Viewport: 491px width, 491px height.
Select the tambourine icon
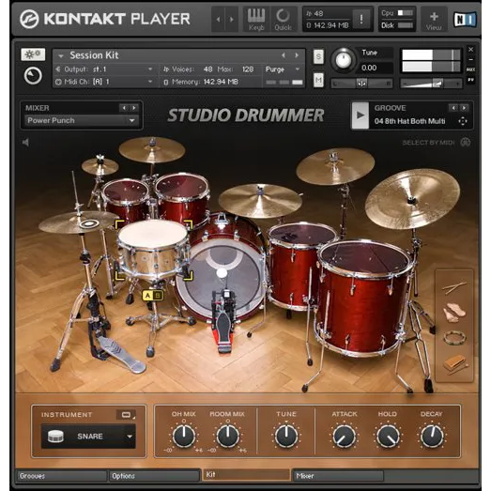(454, 338)
